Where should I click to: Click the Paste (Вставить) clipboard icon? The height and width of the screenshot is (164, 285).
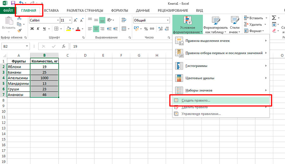tap(9, 21)
